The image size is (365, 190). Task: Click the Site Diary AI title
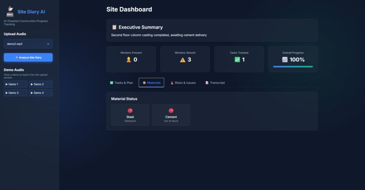pyautogui.click(x=31, y=12)
